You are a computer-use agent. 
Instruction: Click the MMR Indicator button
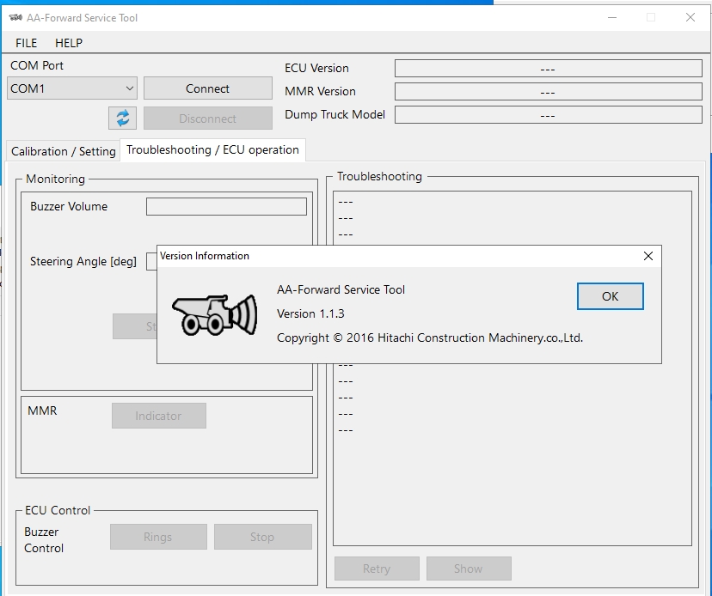coord(158,416)
